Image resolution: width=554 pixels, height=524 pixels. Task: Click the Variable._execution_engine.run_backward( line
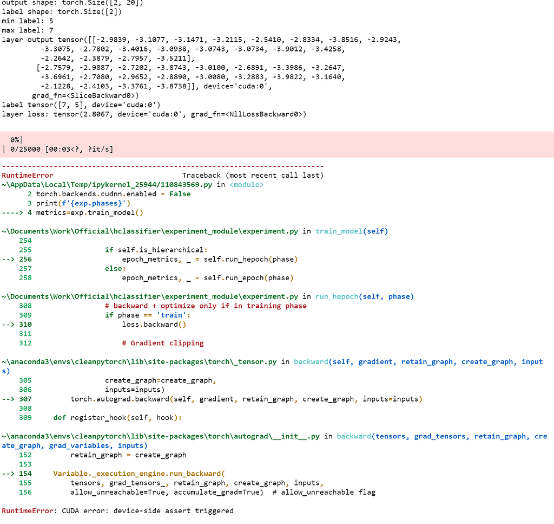pos(138,474)
